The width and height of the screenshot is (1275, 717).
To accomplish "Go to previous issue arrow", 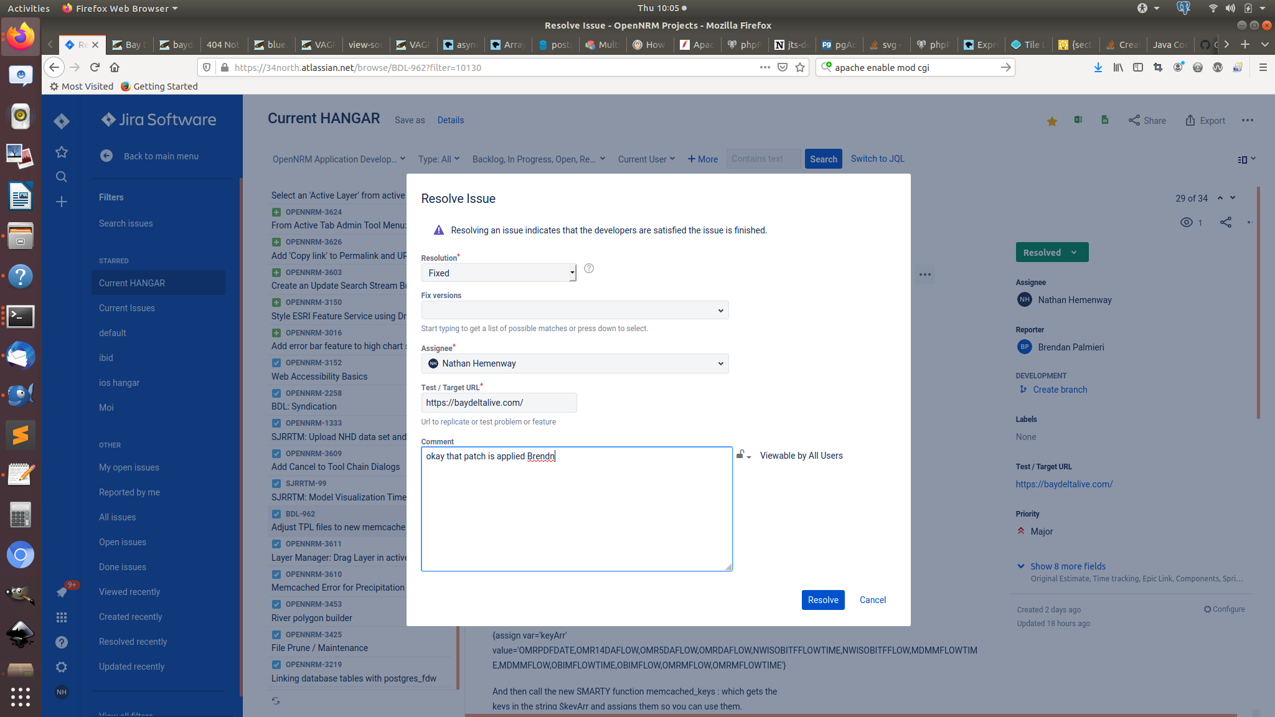I will [x=1220, y=198].
